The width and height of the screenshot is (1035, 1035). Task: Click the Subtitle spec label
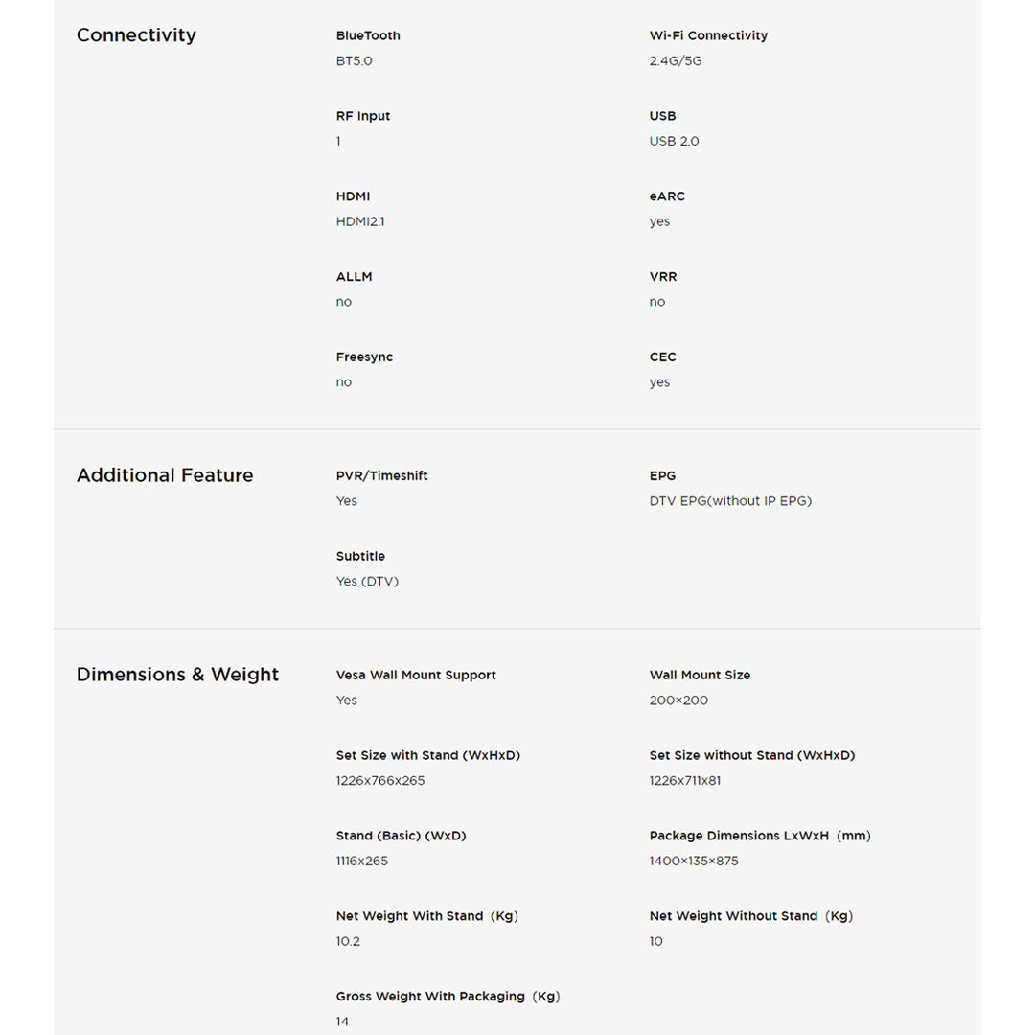[x=360, y=556]
